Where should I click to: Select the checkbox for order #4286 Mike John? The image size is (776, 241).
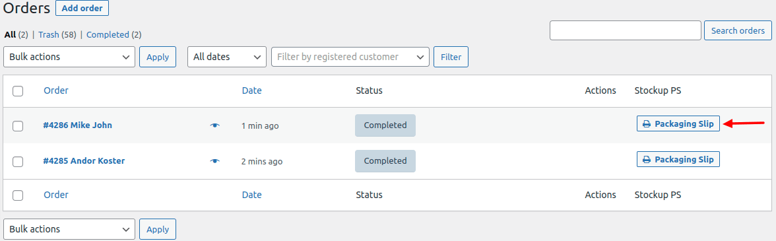pos(18,125)
